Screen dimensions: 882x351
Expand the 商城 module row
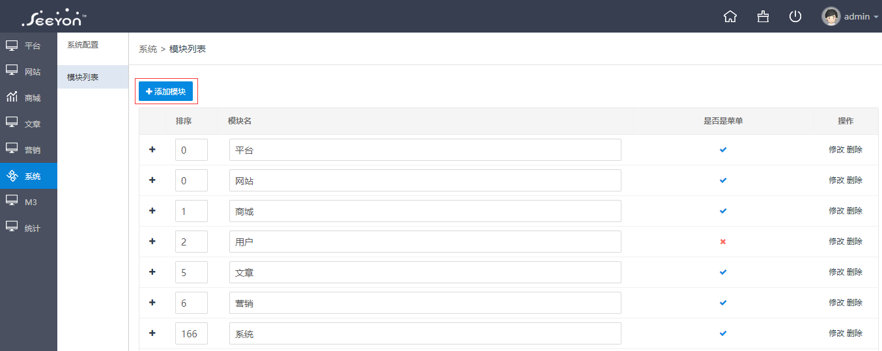pyautogui.click(x=152, y=210)
